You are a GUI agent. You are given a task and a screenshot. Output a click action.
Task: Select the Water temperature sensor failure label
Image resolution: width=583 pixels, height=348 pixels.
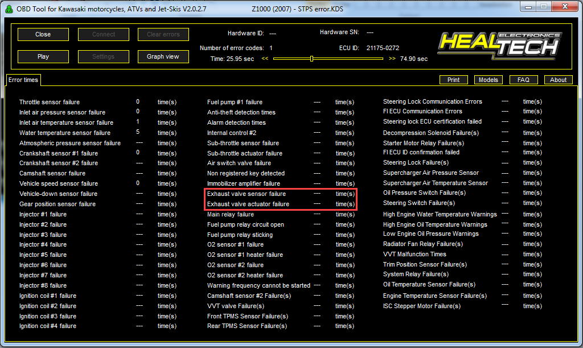(65, 133)
